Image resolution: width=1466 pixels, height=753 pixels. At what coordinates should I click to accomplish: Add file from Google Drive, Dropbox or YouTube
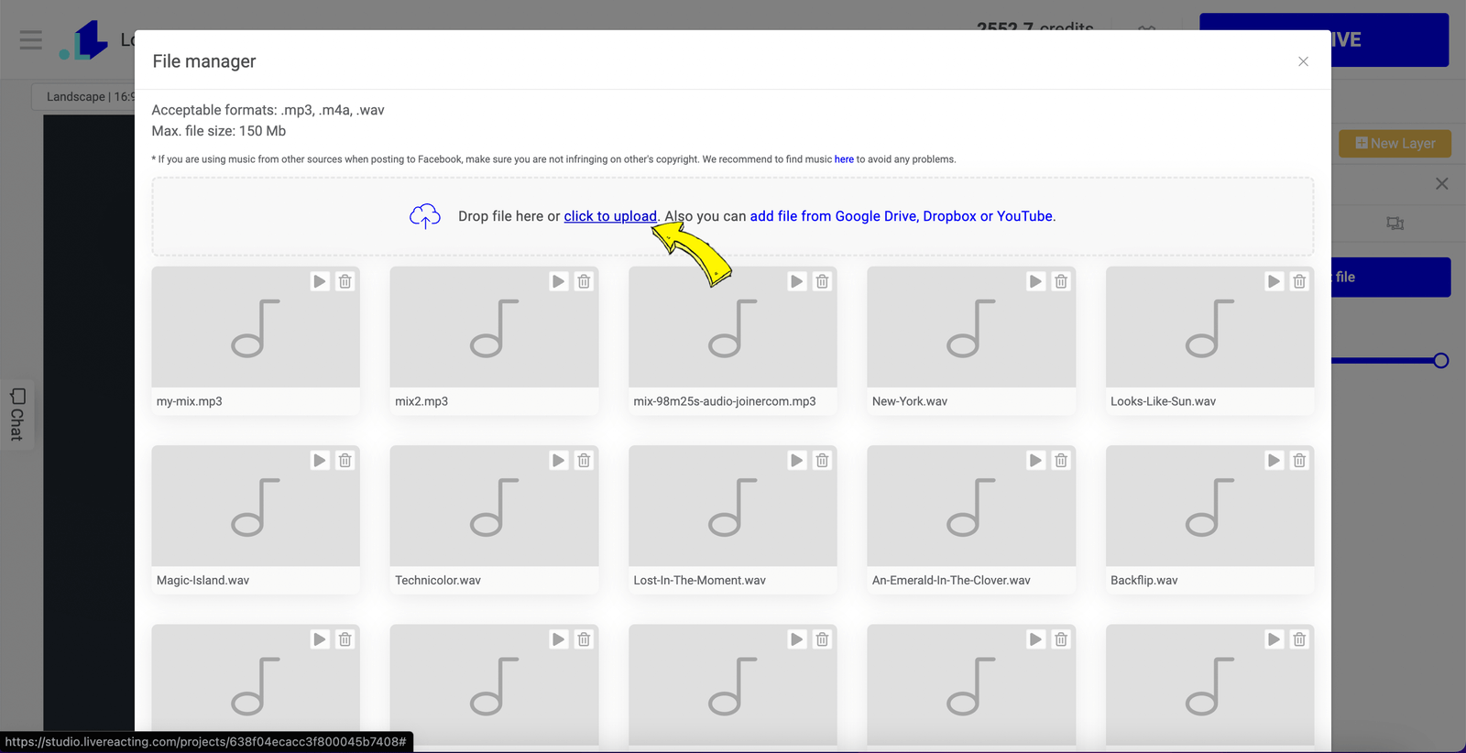tap(902, 216)
